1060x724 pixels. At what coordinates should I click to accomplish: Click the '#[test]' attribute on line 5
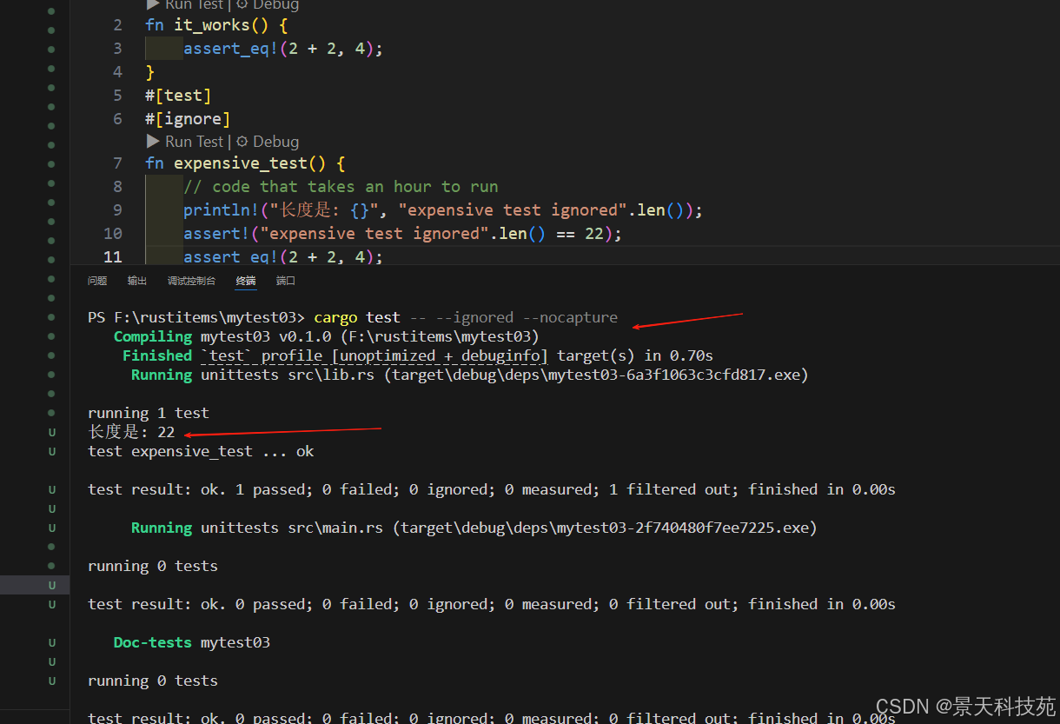pyautogui.click(x=178, y=96)
